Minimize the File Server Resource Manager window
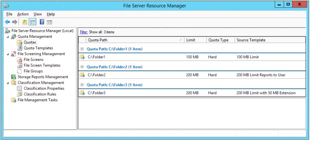The height and width of the screenshot is (141, 310). [279, 4]
